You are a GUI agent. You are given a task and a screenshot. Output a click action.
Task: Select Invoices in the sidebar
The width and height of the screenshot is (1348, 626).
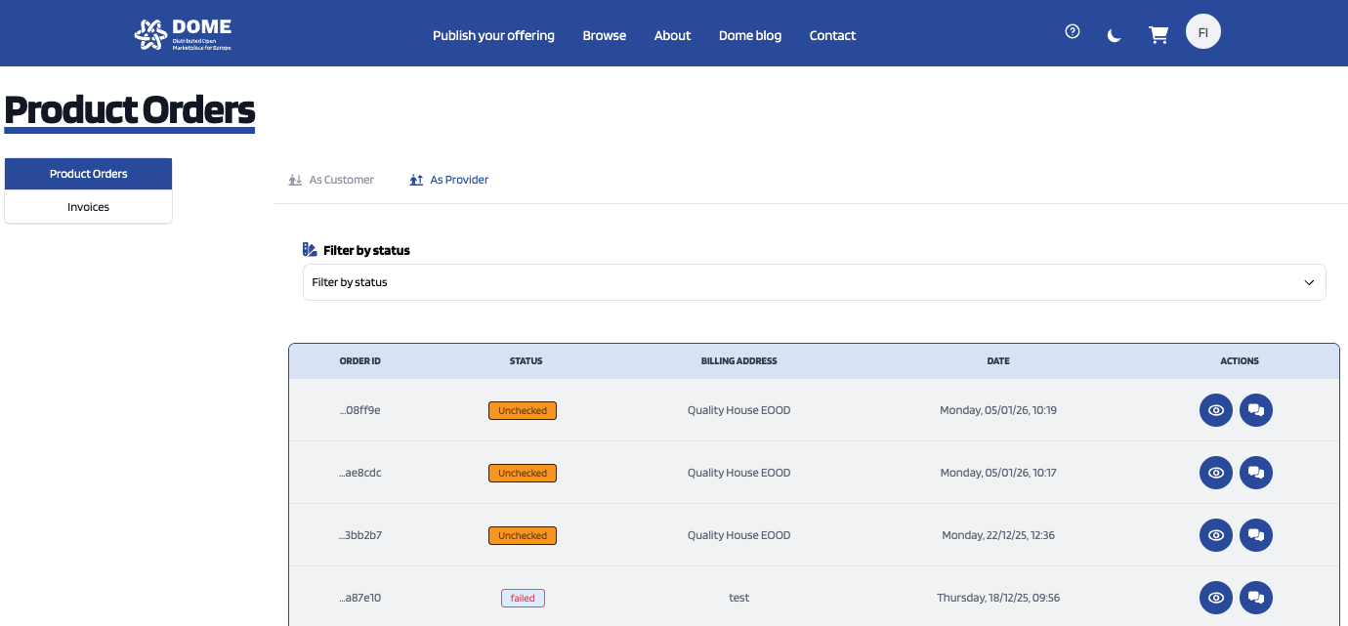click(x=88, y=207)
